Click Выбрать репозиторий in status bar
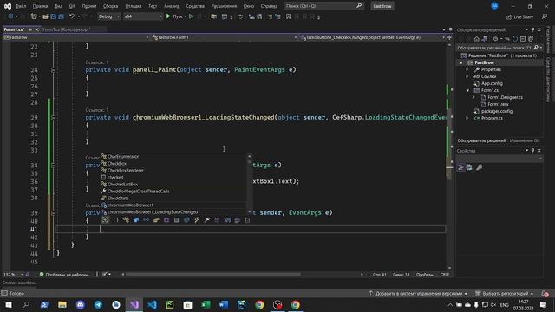The width and height of the screenshot is (555, 312). pyautogui.click(x=505, y=294)
